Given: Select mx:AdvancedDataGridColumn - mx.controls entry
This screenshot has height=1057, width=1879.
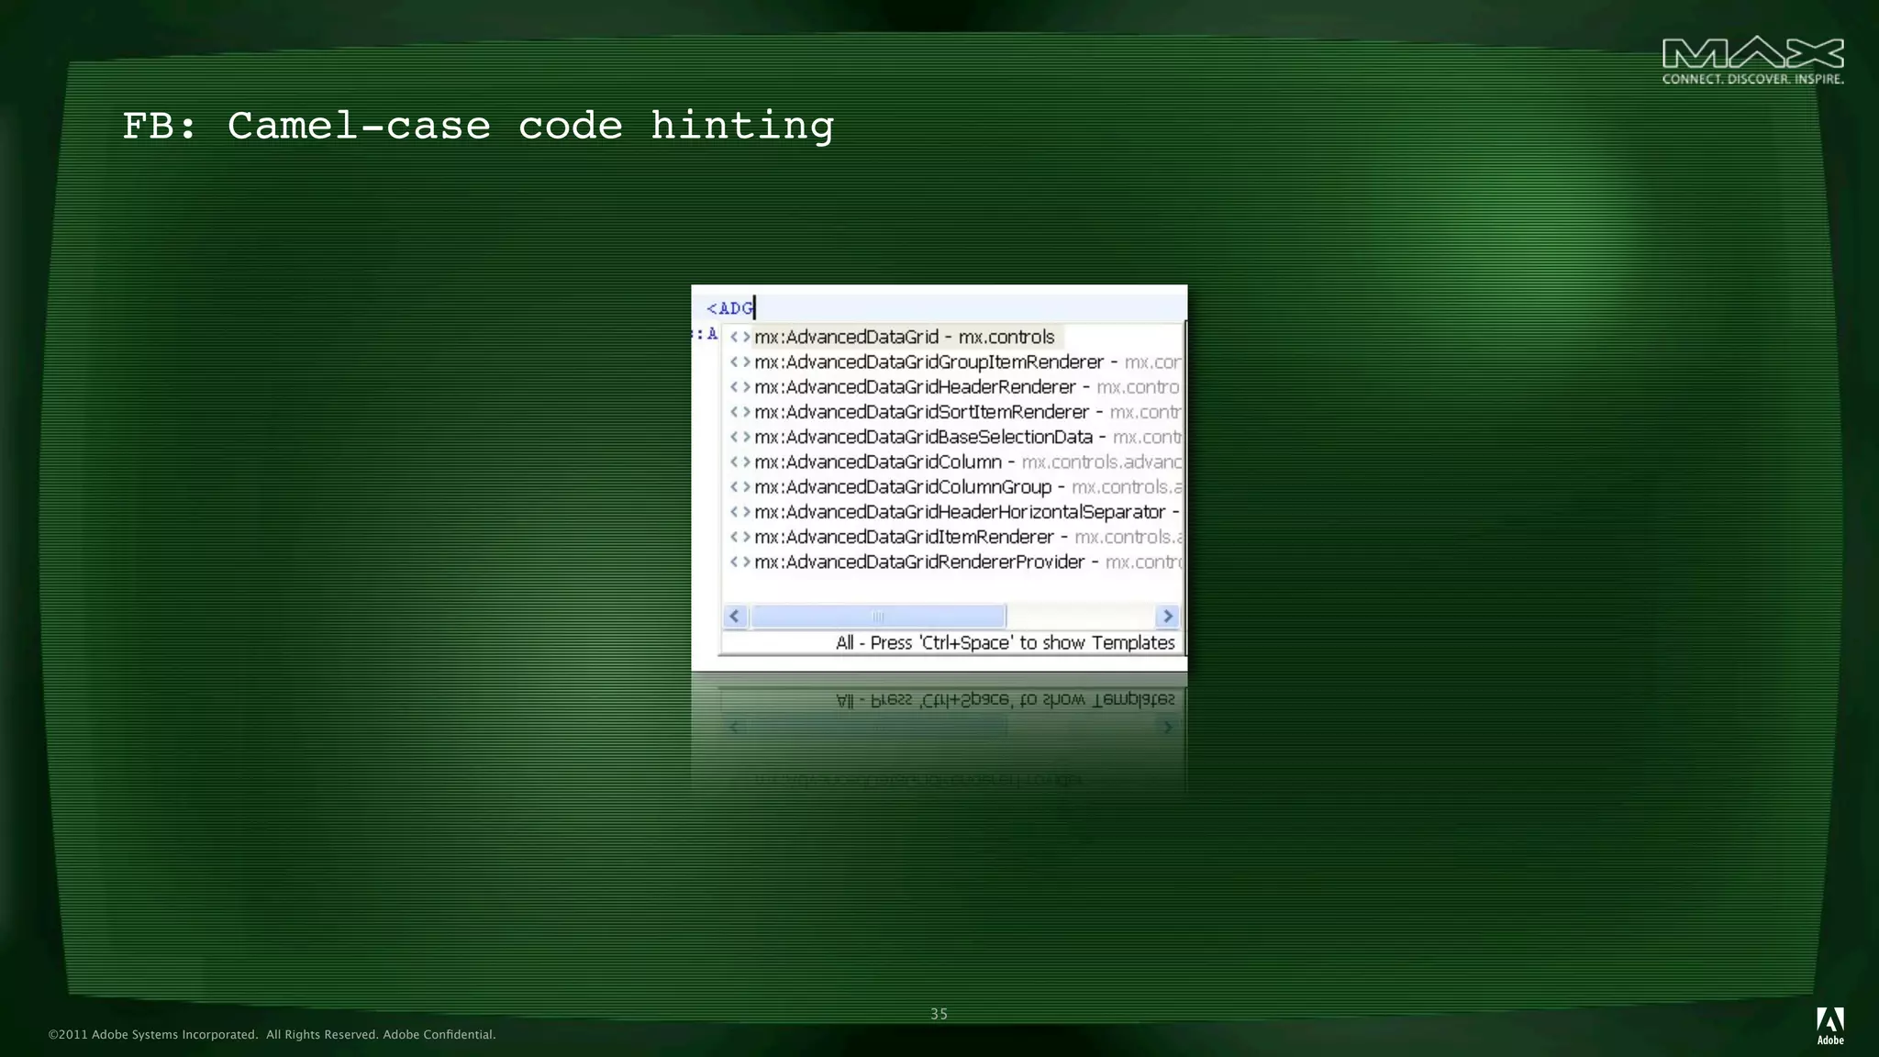Looking at the screenshot, I should click(x=952, y=462).
